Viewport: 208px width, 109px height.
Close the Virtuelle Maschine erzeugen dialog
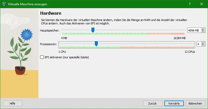pyautogui.click(x=202, y=4)
